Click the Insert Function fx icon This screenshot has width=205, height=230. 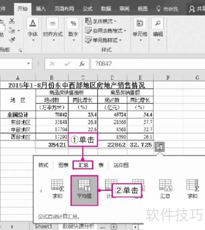tap(82, 64)
